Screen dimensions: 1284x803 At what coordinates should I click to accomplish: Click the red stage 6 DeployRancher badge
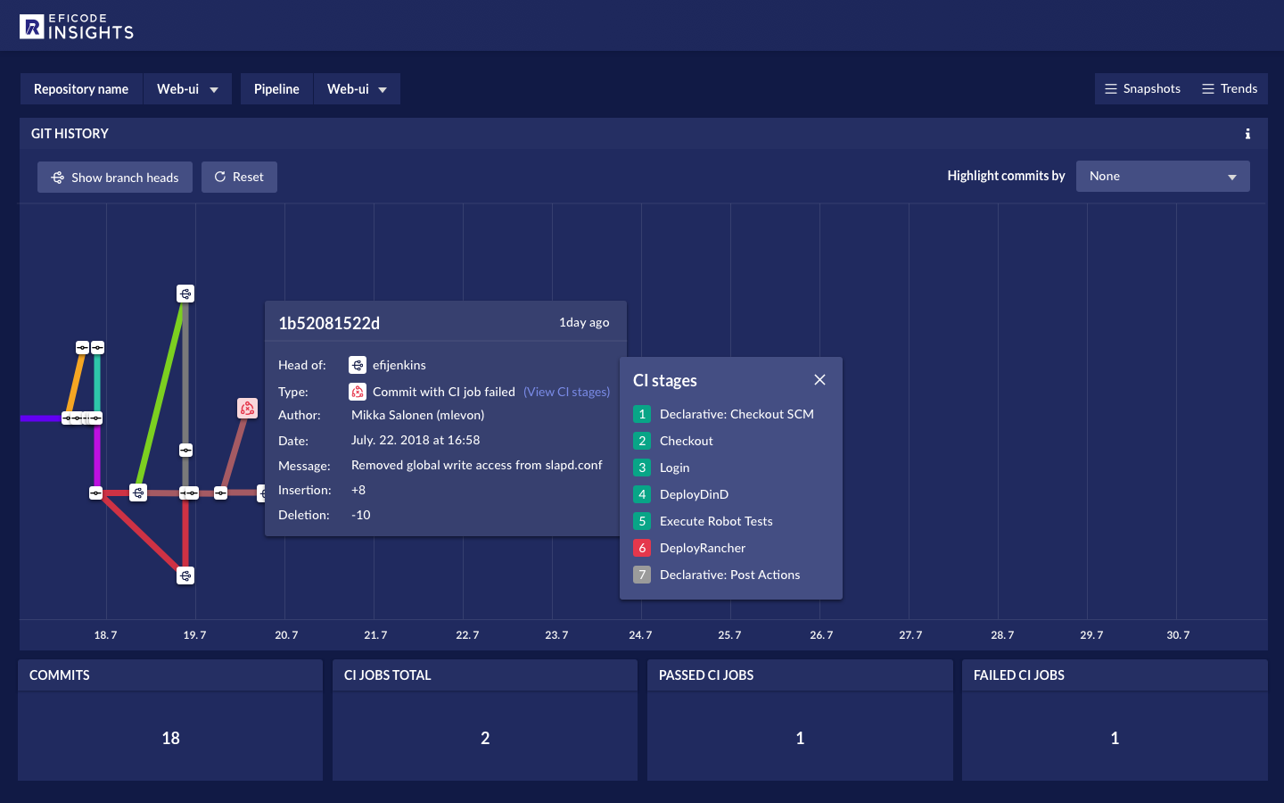(642, 548)
